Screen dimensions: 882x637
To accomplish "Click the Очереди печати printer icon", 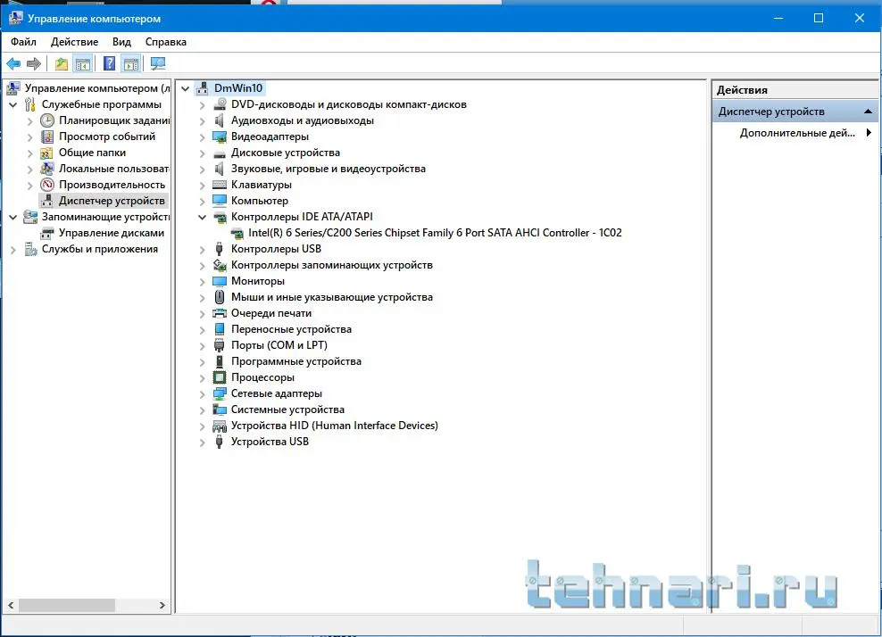I will (220, 314).
